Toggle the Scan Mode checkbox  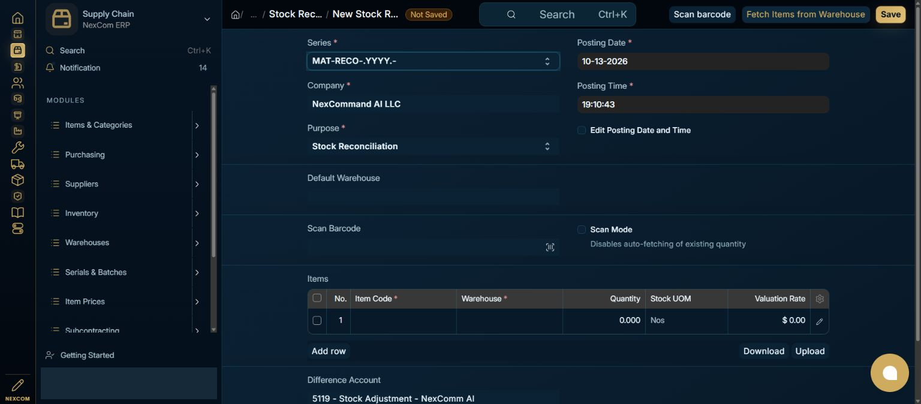coord(581,230)
